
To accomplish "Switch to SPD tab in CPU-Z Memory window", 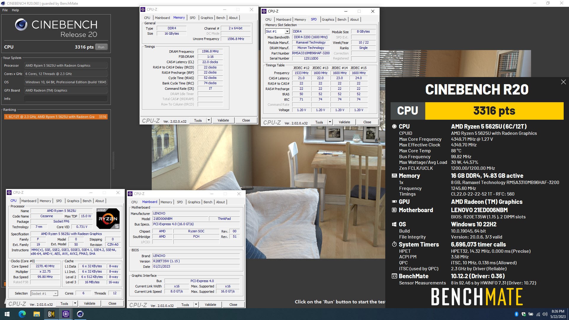I will click(193, 18).
